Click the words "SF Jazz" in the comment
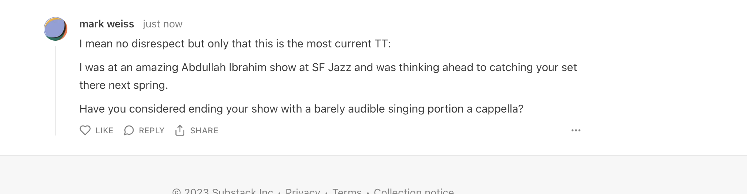747x194 pixels. tap(331, 67)
